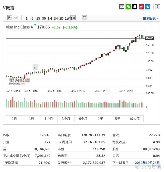Click the Visa Inc Class A title
164x172 pixels.
click(19, 27)
